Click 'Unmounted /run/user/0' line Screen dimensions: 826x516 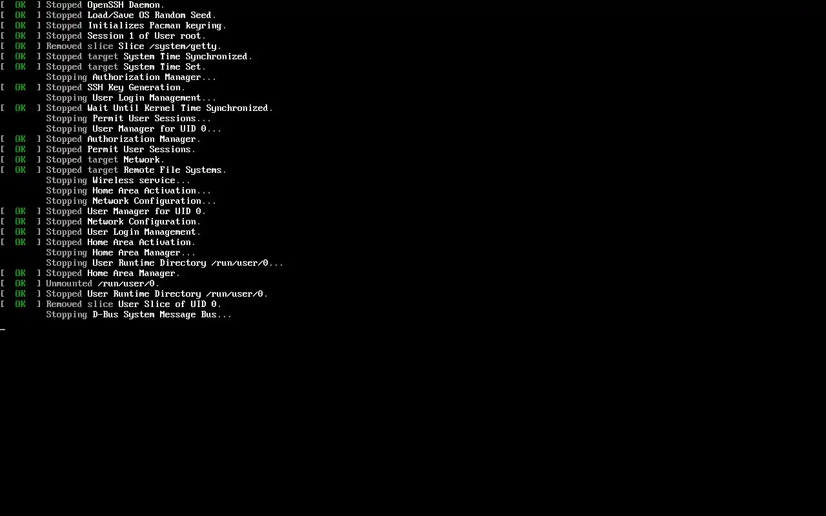80,284
